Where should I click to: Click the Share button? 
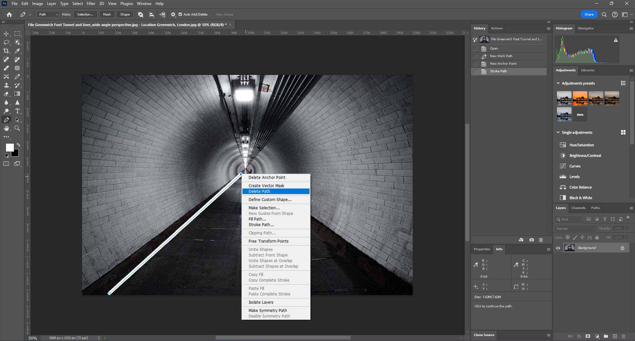589,14
